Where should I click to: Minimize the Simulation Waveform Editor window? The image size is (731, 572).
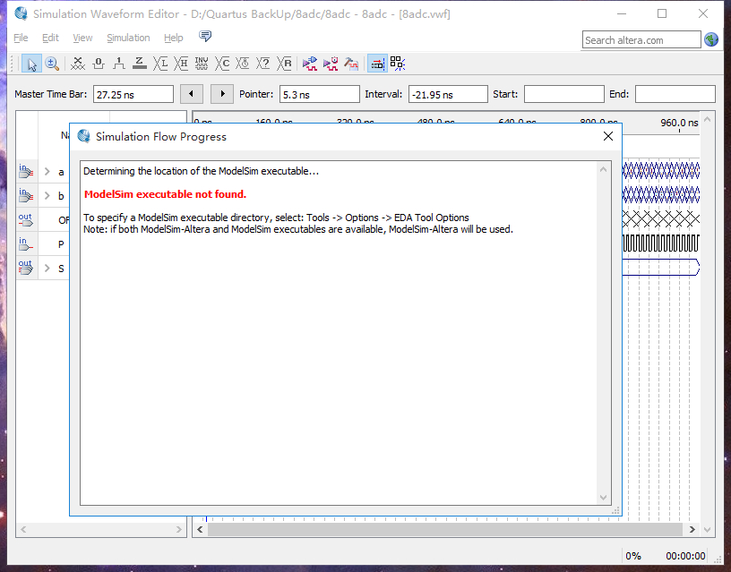(x=622, y=13)
